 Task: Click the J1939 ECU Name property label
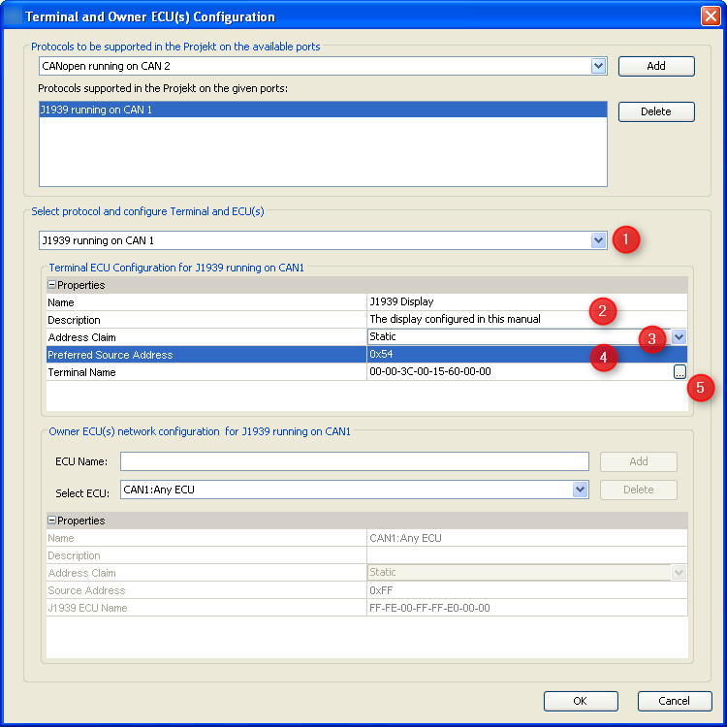tap(87, 608)
